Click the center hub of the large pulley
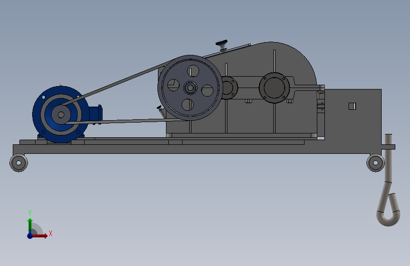This screenshot has height=266, width=410. point(190,88)
